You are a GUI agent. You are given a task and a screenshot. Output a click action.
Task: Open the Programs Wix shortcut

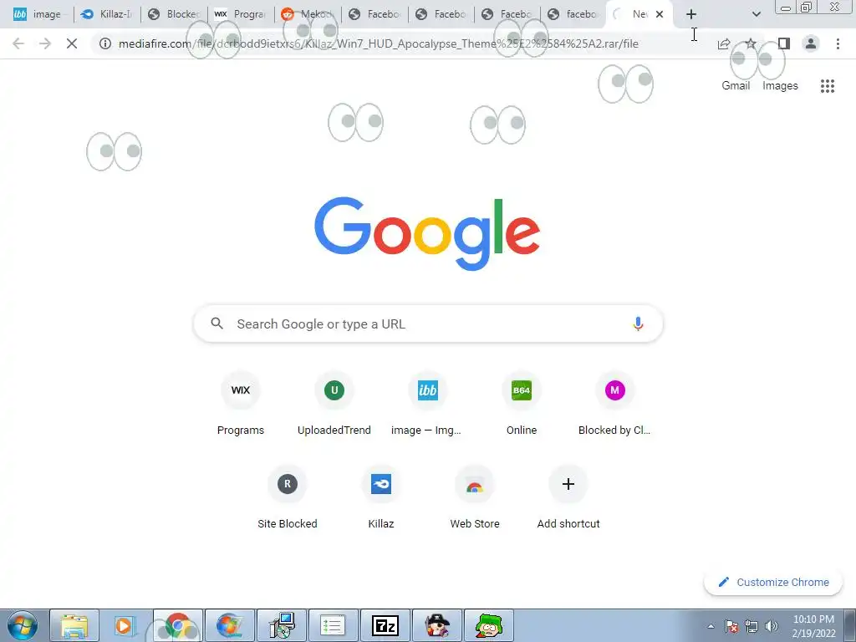click(240, 404)
